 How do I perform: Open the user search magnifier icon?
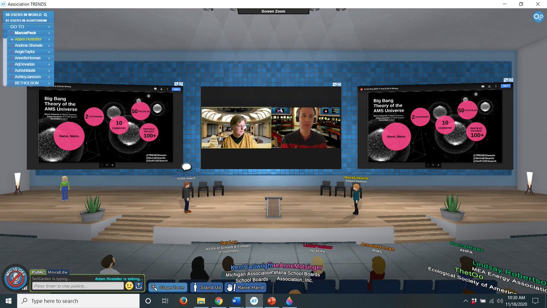pos(45,14)
